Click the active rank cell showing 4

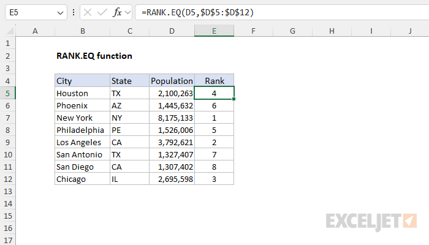tap(214, 93)
